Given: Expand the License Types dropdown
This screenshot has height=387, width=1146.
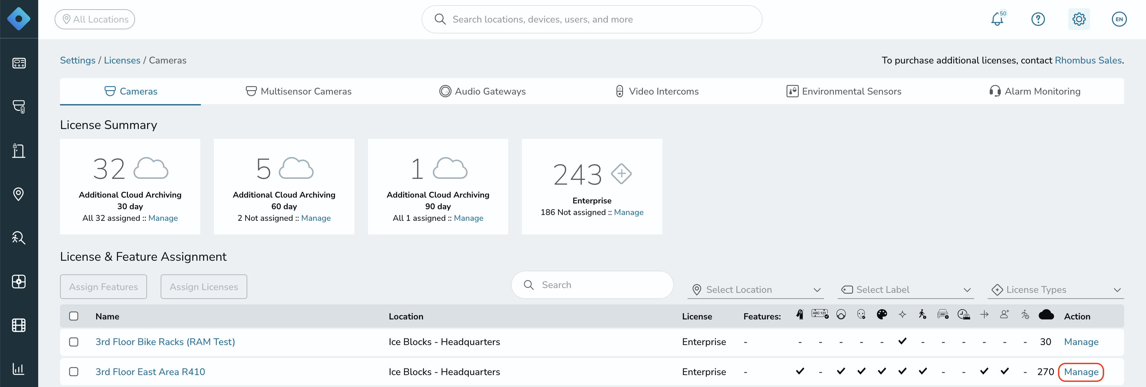Looking at the screenshot, I should 1056,289.
